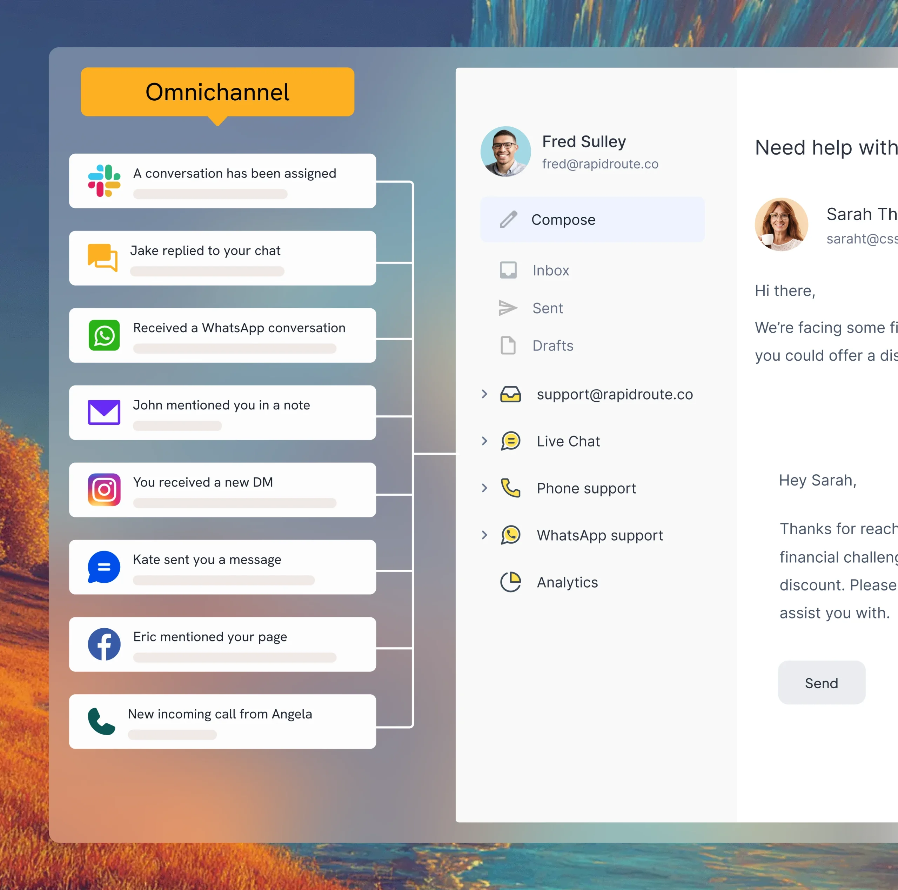The height and width of the screenshot is (890, 898).
Task: Click the Sent paper plane icon
Action: coord(509,308)
